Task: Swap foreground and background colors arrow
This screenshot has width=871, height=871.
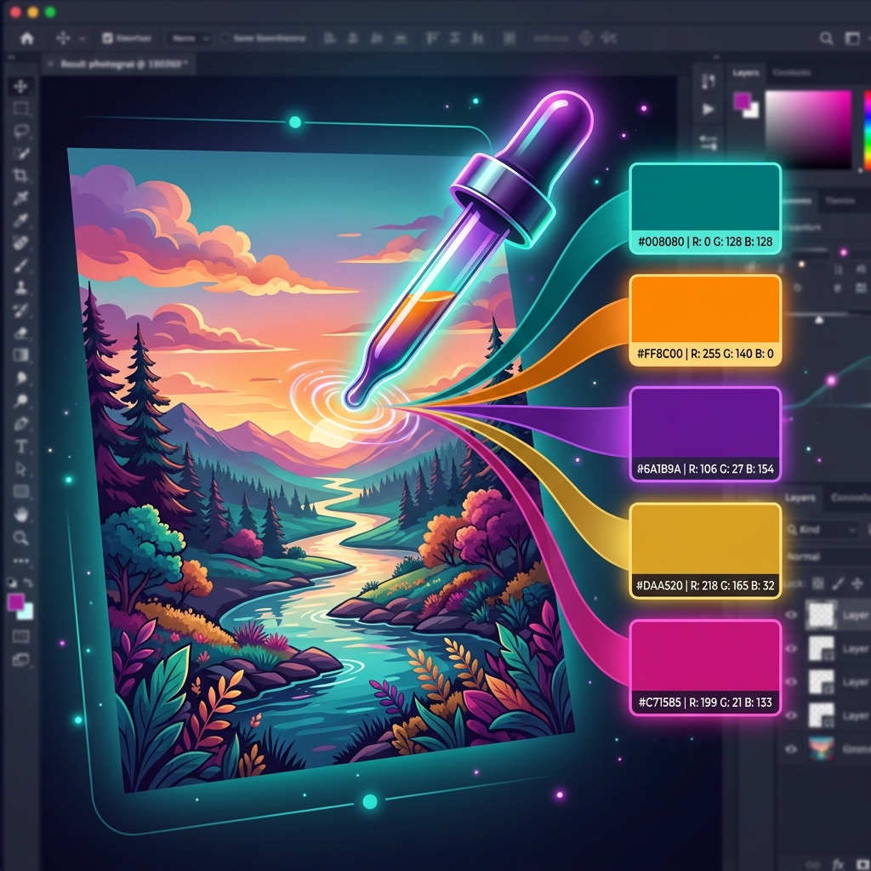Action: tap(28, 582)
